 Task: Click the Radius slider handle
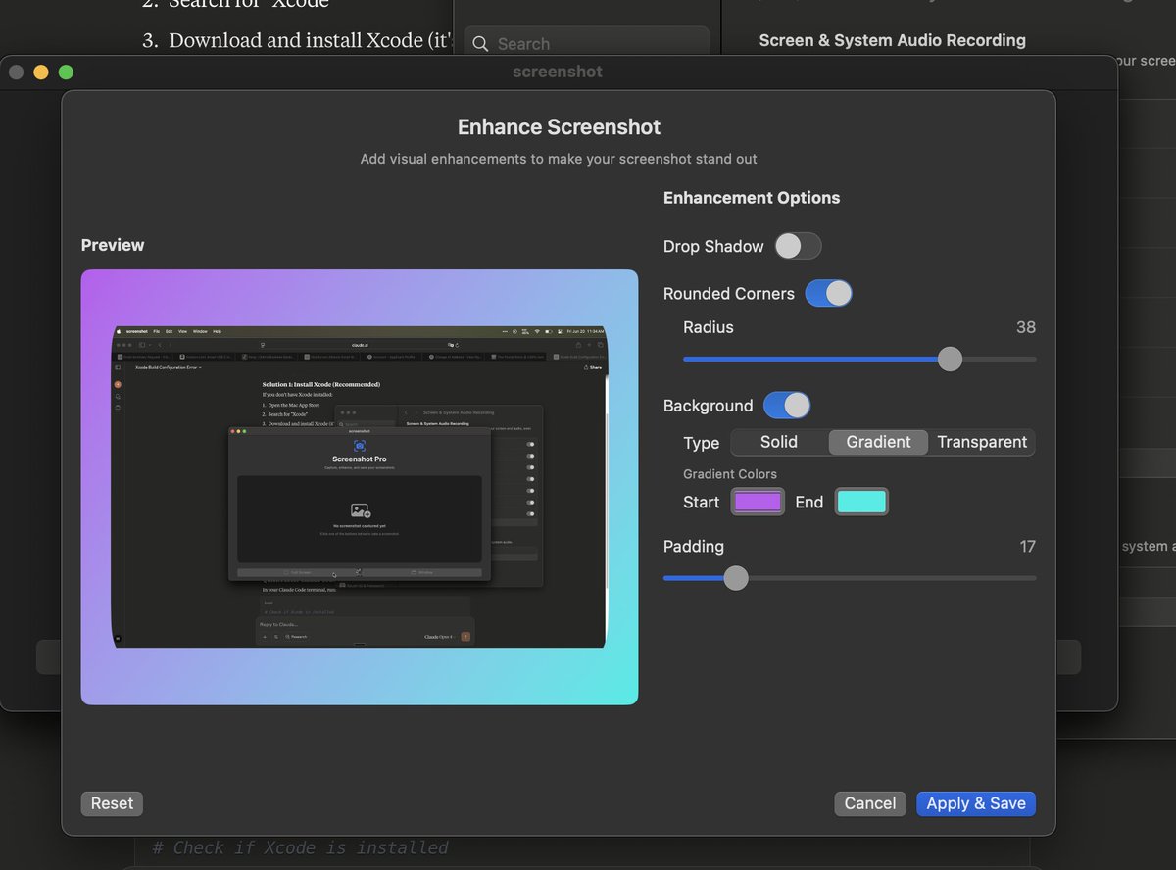(x=950, y=360)
